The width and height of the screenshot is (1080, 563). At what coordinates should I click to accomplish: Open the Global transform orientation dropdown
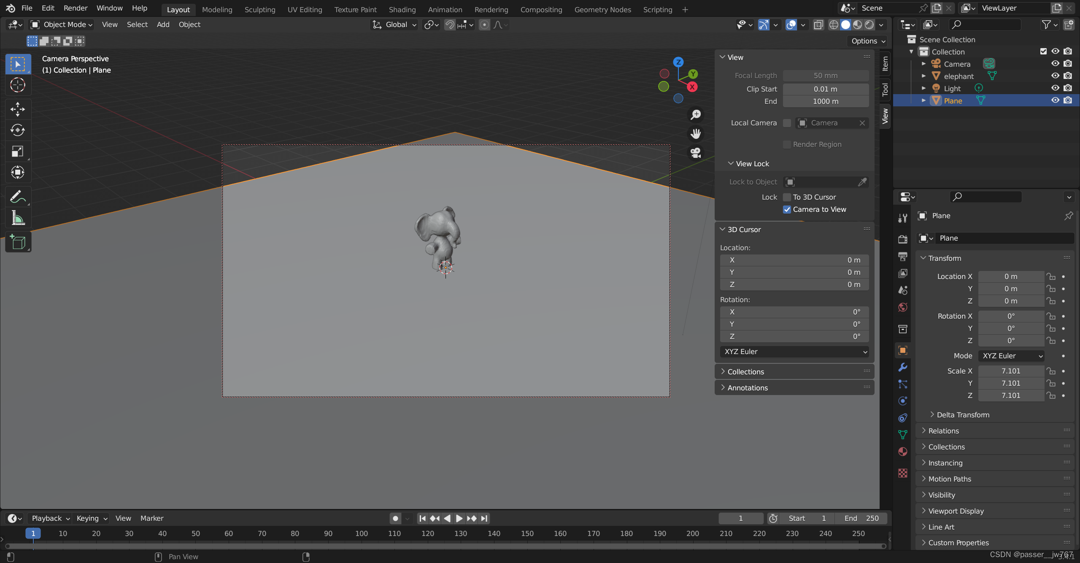(394, 24)
